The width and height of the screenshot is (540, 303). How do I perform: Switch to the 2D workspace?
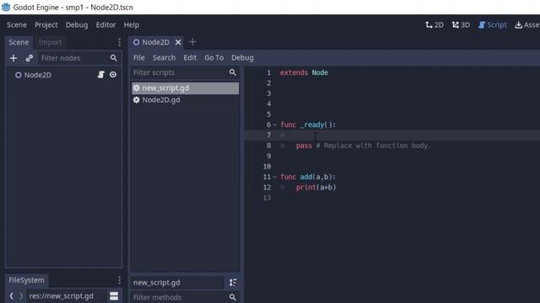(x=435, y=24)
